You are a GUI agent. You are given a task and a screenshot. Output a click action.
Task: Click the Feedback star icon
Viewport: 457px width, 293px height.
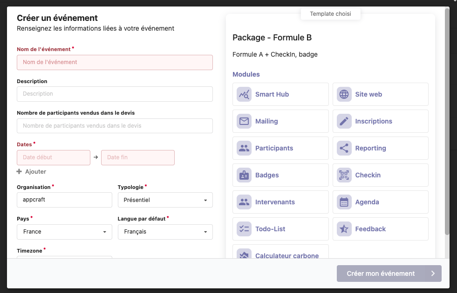click(x=344, y=229)
